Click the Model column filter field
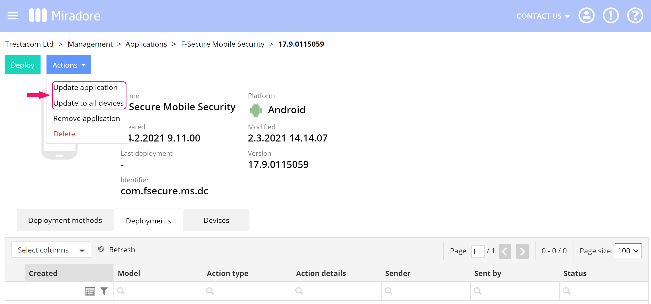 point(158,291)
